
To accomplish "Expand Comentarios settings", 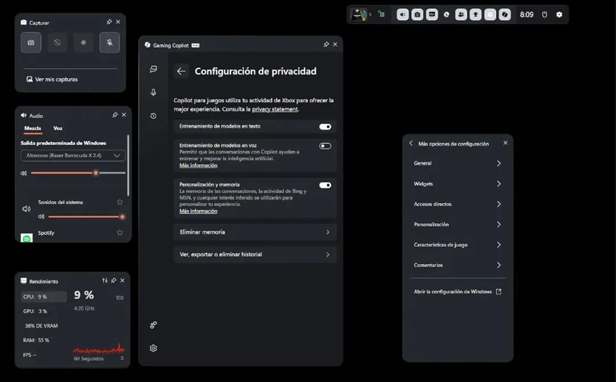I will 457,265.
